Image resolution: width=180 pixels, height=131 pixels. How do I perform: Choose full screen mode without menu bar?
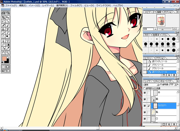tap(8, 71)
